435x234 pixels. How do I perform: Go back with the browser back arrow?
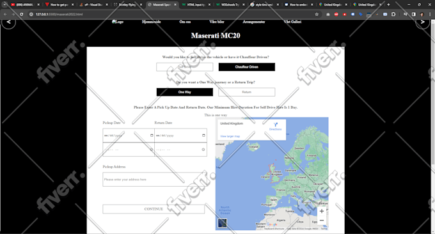click(5, 14)
